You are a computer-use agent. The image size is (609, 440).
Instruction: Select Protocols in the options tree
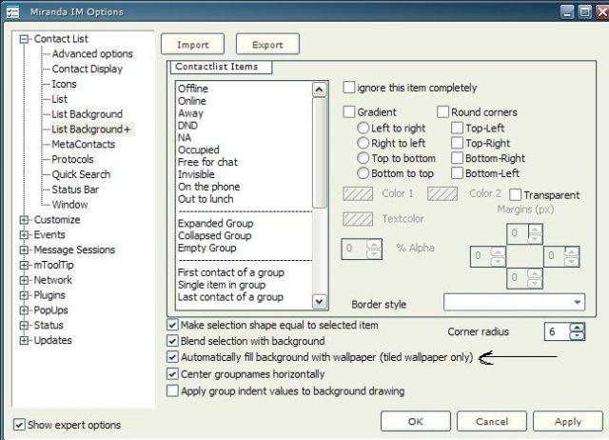click(72, 159)
